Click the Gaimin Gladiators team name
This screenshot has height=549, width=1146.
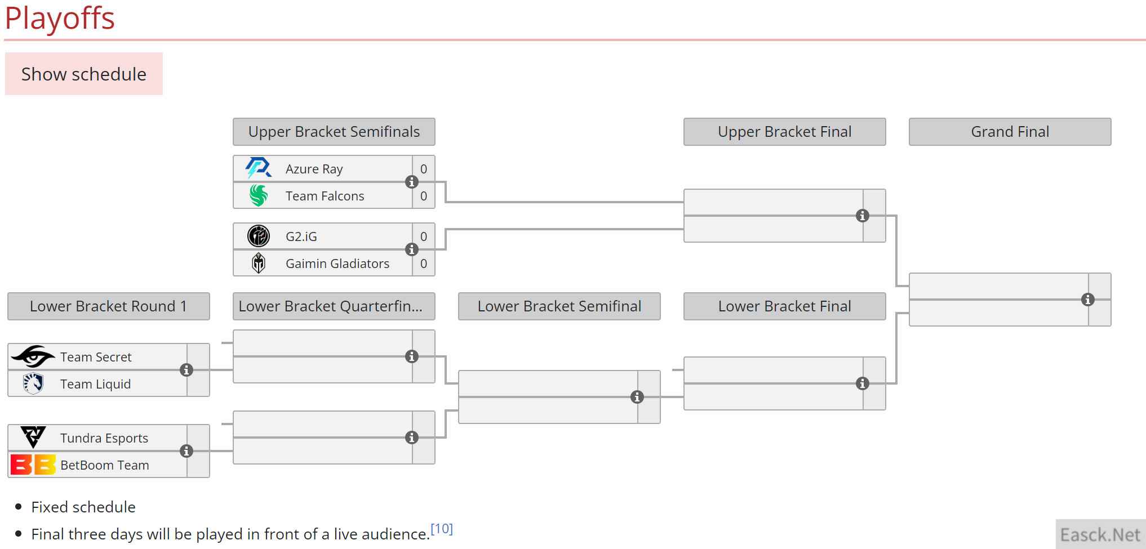tap(337, 264)
